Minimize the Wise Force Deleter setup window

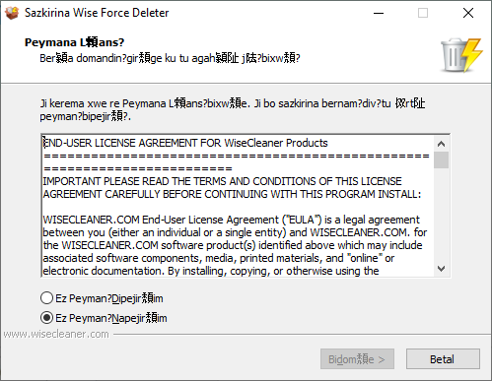pyautogui.click(x=379, y=13)
